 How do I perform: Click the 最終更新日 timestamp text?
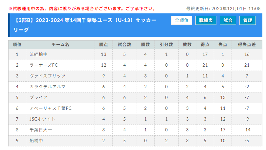tap(223, 8)
